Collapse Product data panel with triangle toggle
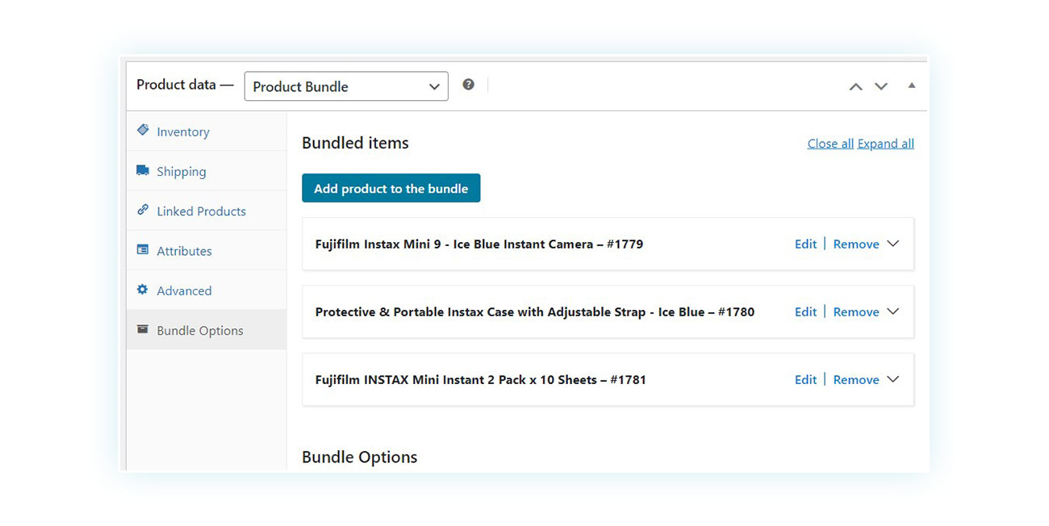Image resolution: width=1049 pixels, height=526 pixels. 912,85
